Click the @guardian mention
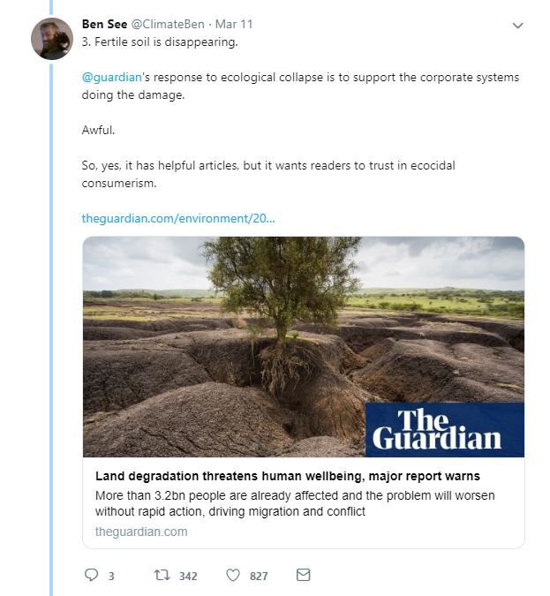This screenshot has width=550, height=596. tap(111, 78)
